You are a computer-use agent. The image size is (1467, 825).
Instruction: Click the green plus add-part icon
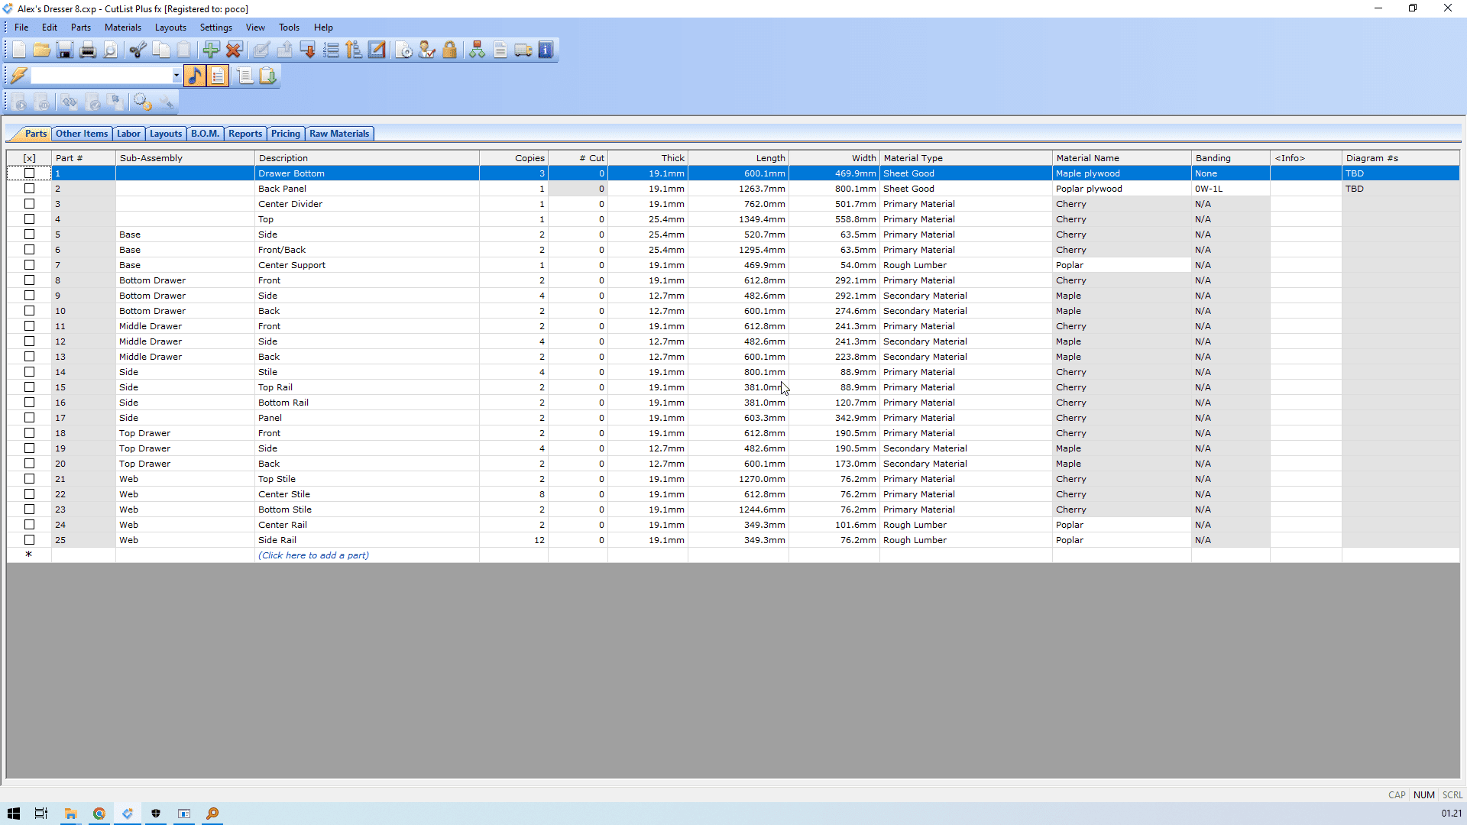[211, 50]
